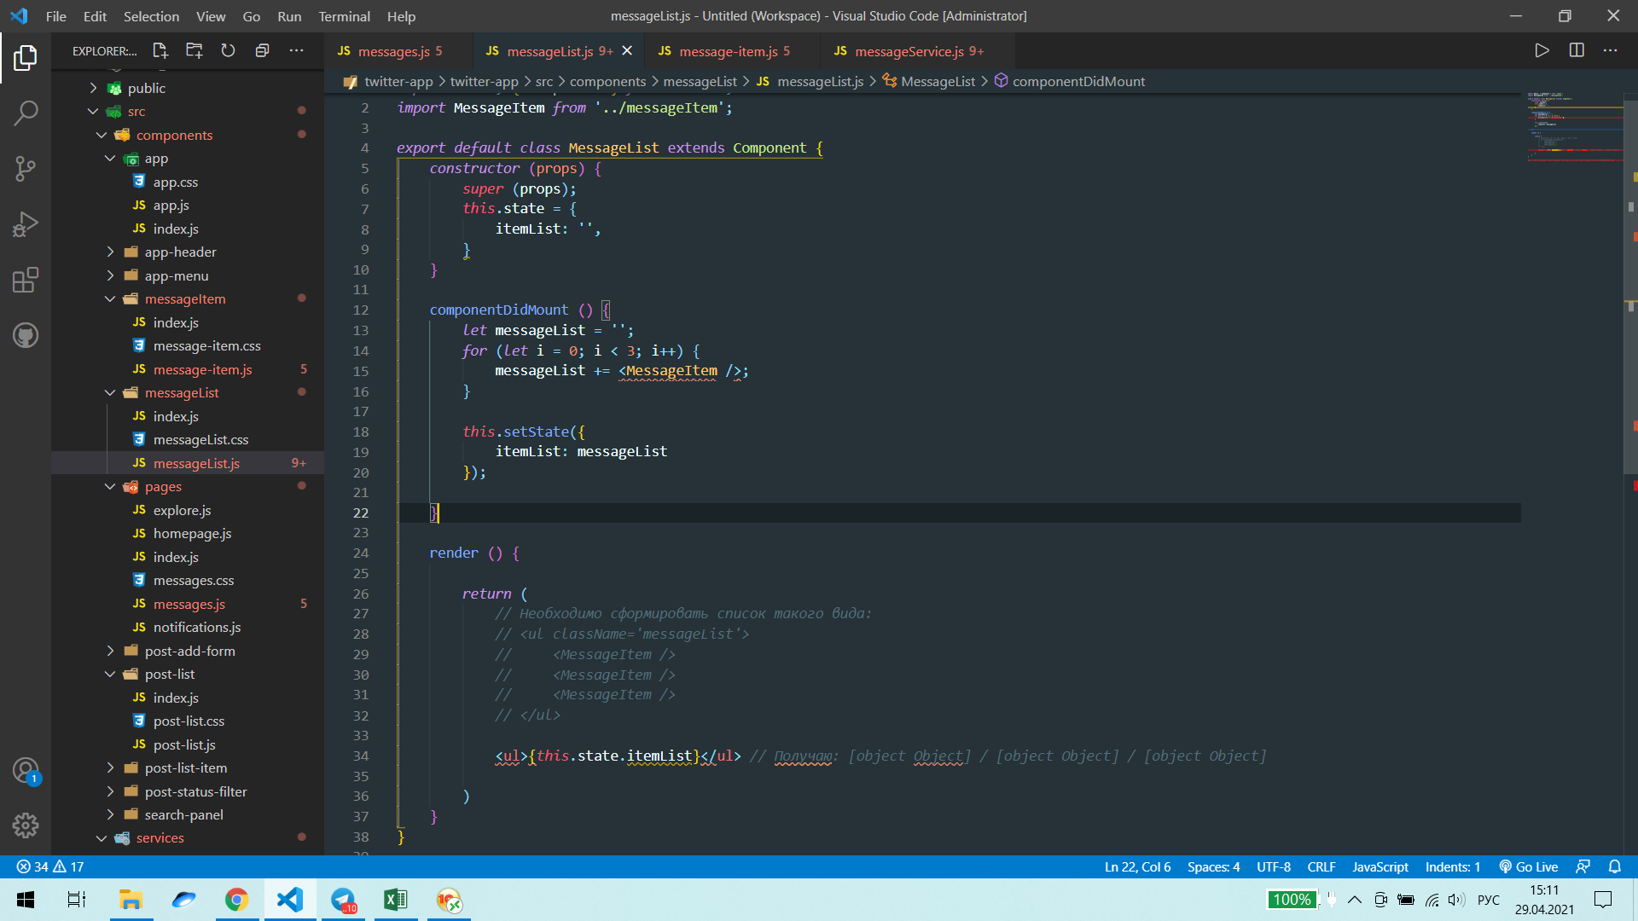Click the Run Code play icon
This screenshot has width=1638, height=921.
(1542, 51)
